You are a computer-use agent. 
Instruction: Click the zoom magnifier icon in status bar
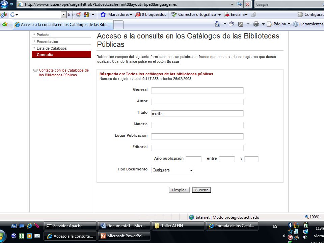pyautogui.click(x=307, y=217)
